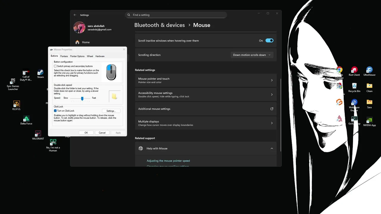The width and height of the screenshot is (381, 214).
Task: Launch the Riot Client shortcut
Action: (x=354, y=71)
